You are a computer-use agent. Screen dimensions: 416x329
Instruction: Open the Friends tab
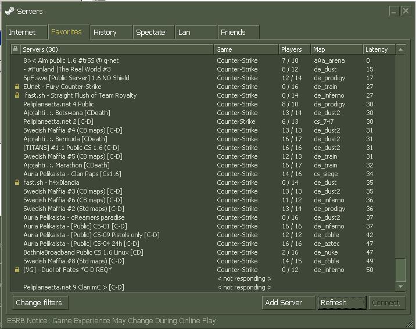click(238, 33)
